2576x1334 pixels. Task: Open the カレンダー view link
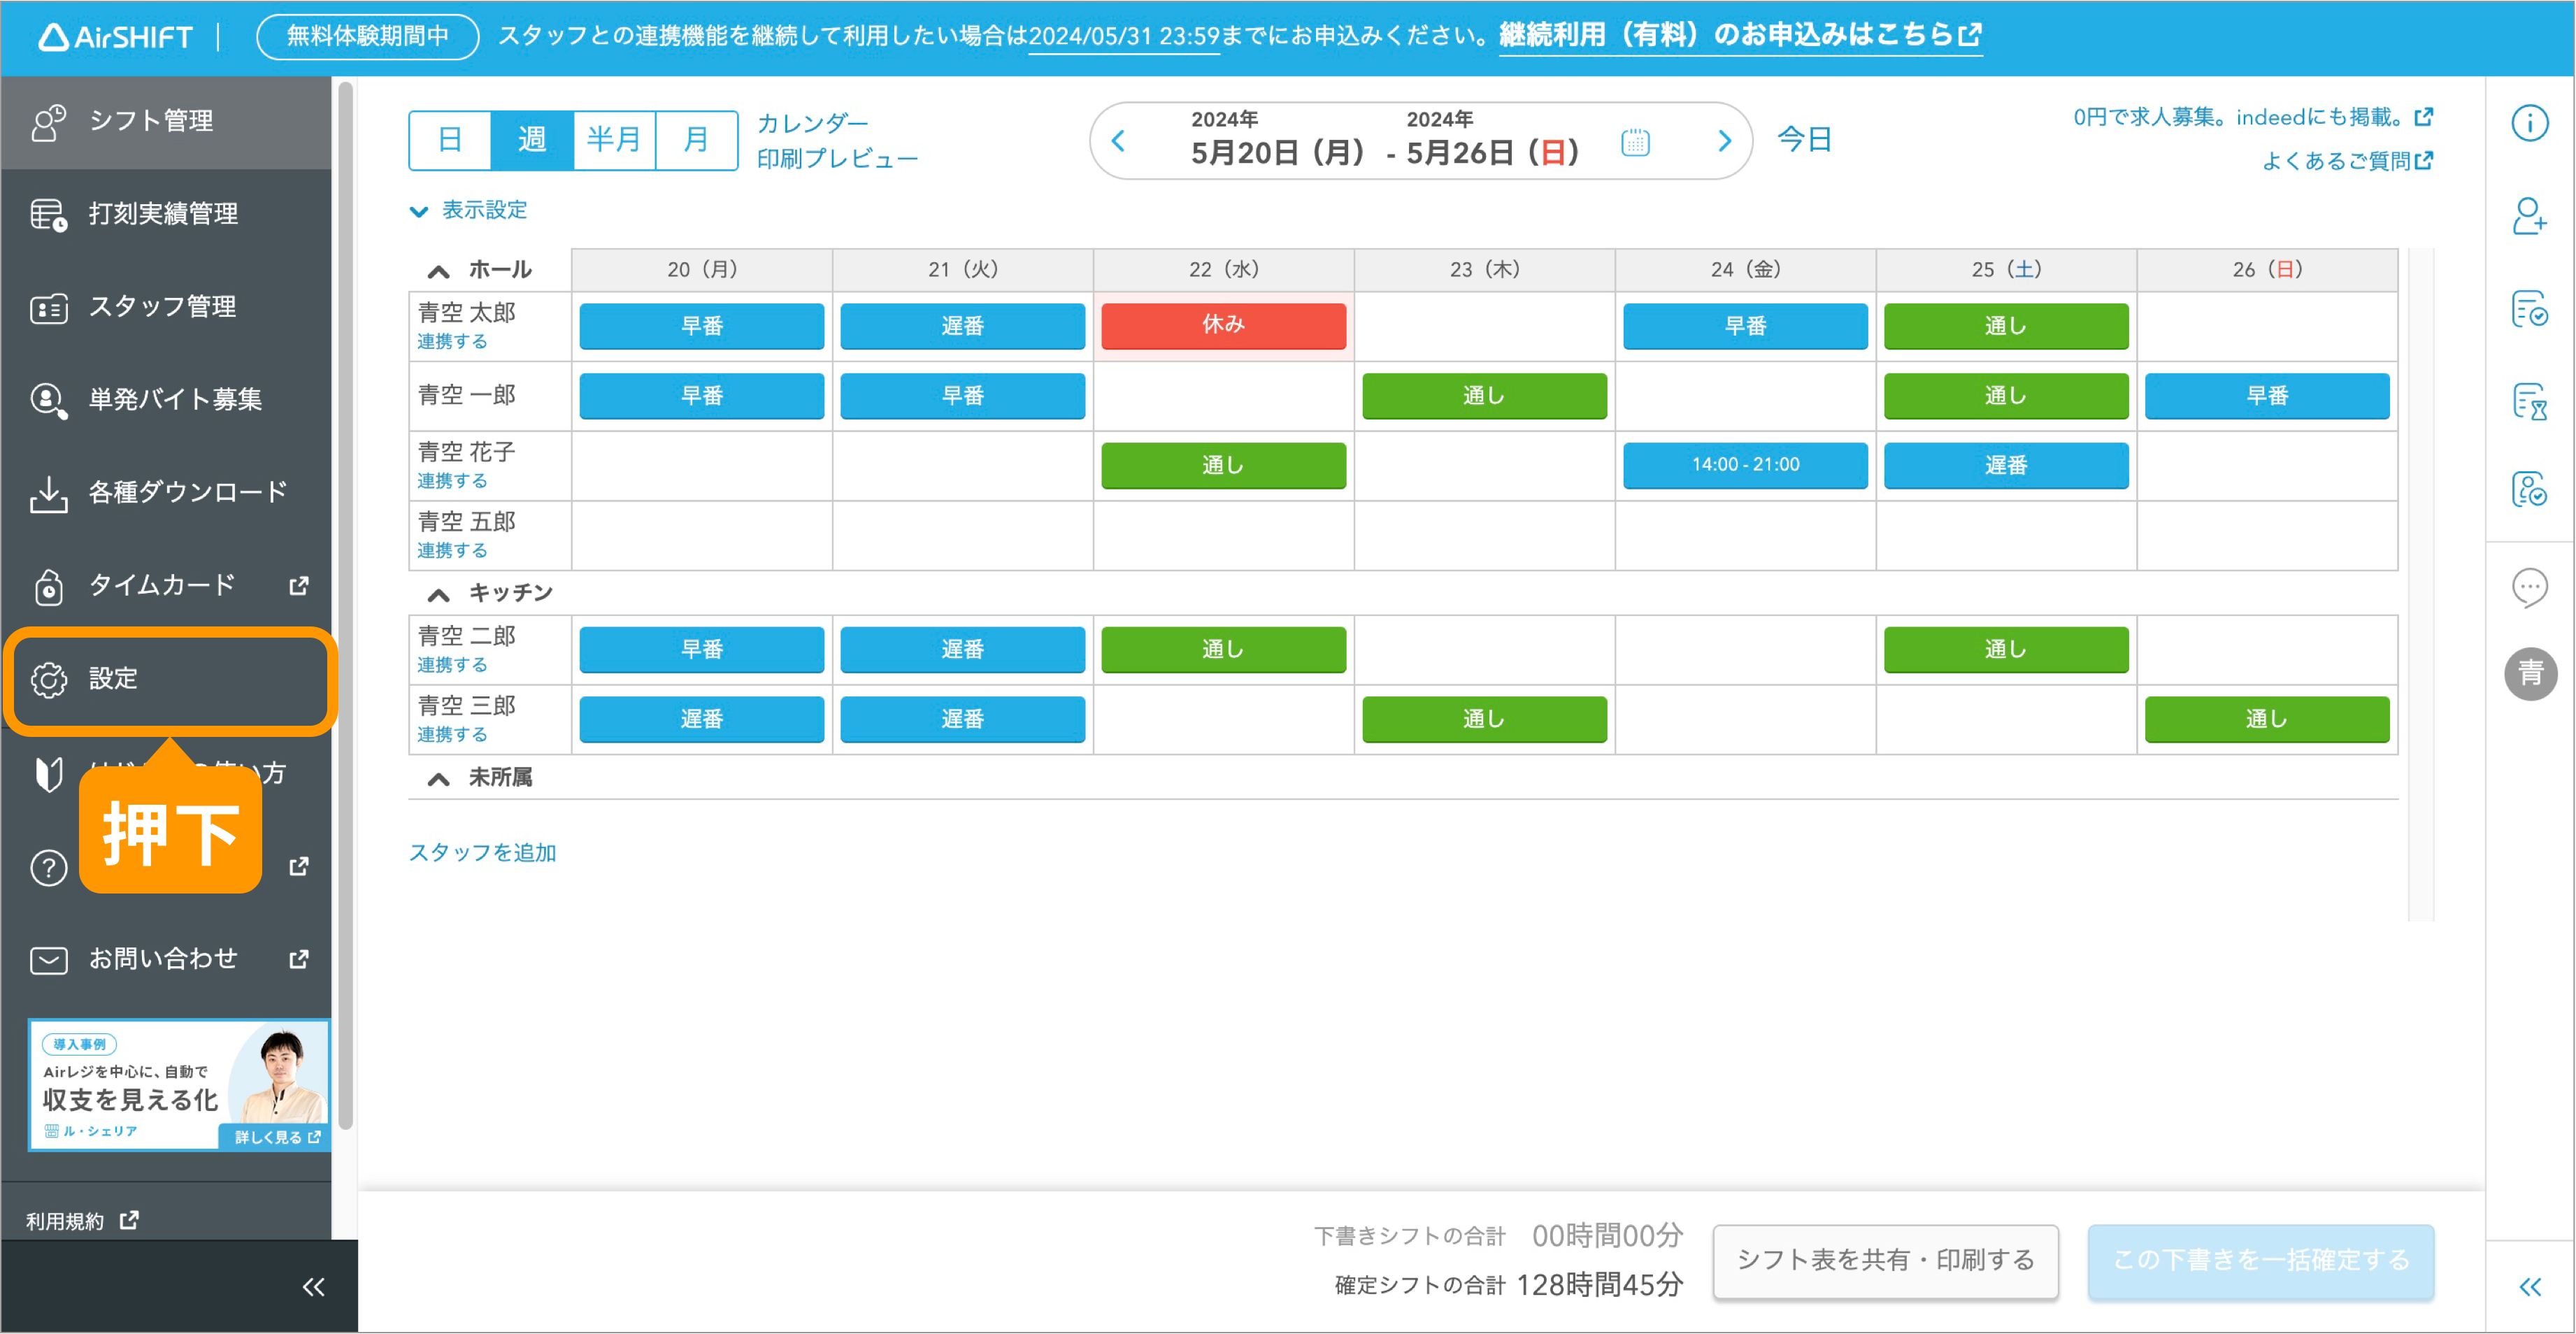pyautogui.click(x=813, y=123)
